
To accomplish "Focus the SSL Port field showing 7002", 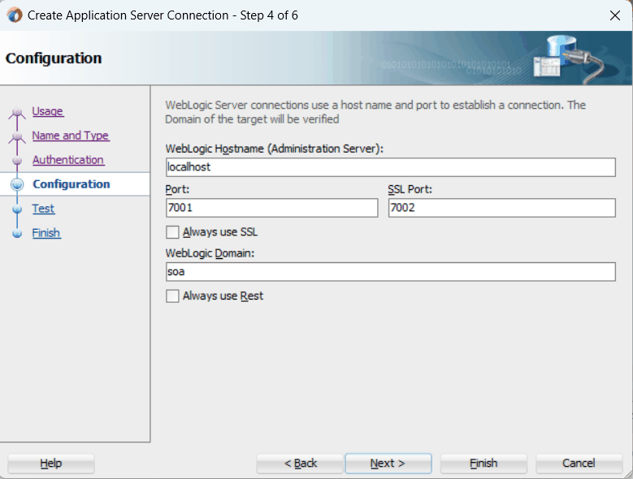I will (x=502, y=208).
